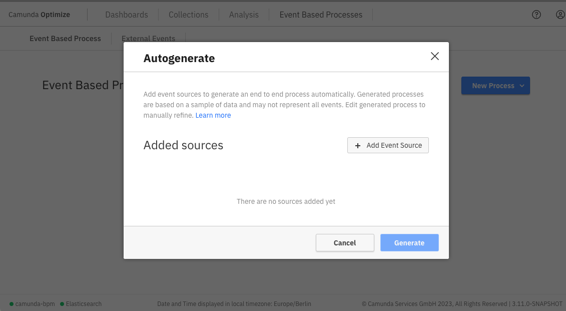Click the Camunda Optimize logo

pos(39,15)
